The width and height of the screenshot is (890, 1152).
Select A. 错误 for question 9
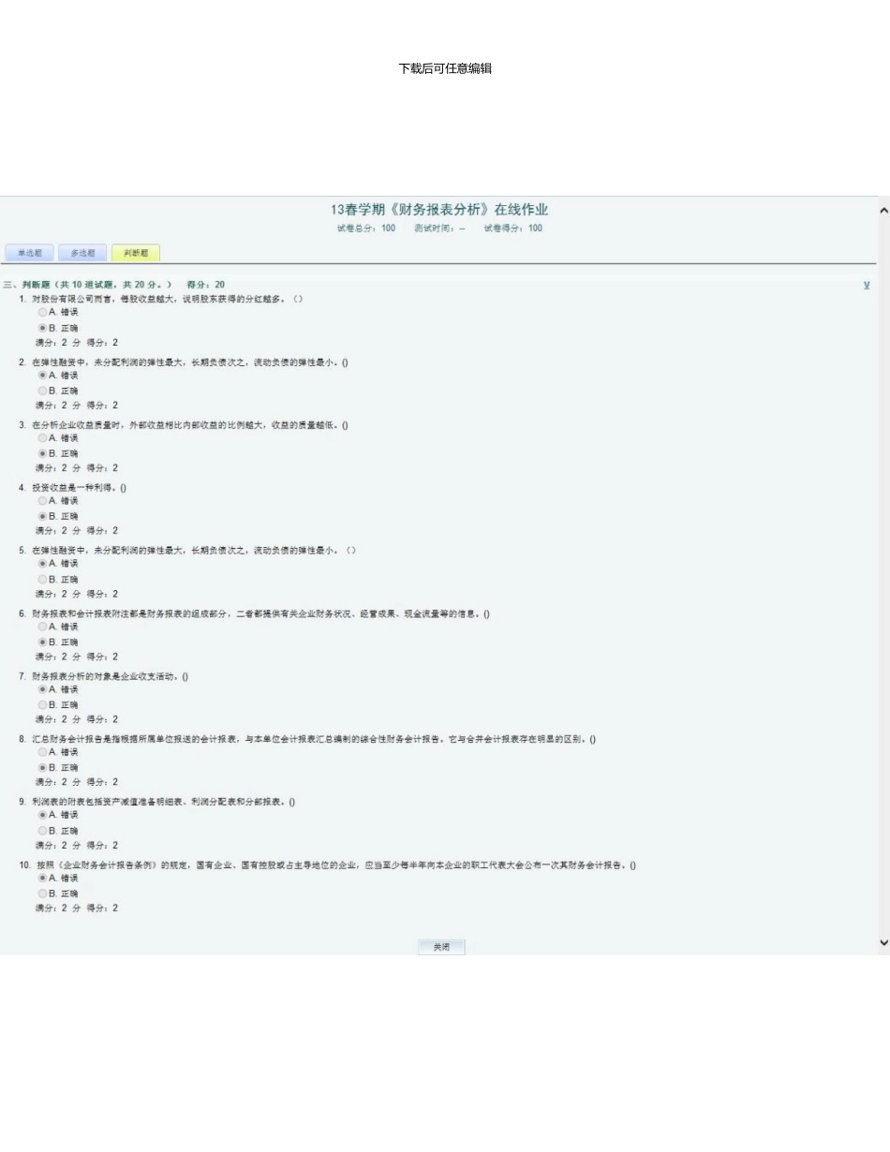click(42, 815)
